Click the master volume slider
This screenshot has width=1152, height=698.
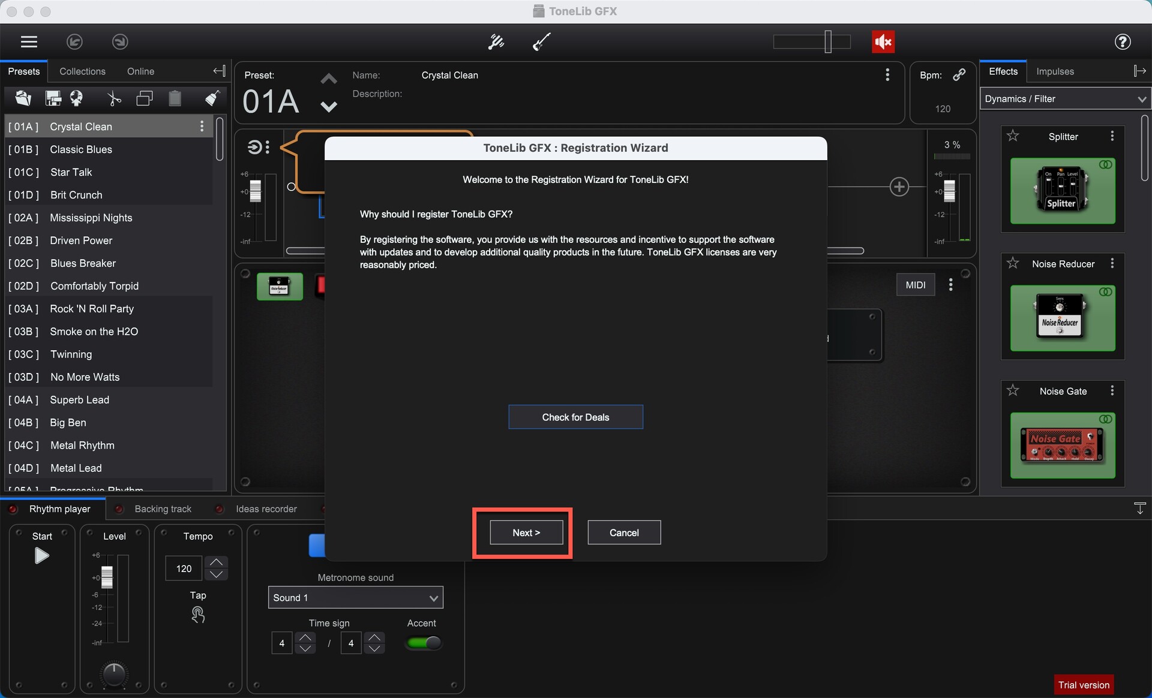tap(812, 41)
